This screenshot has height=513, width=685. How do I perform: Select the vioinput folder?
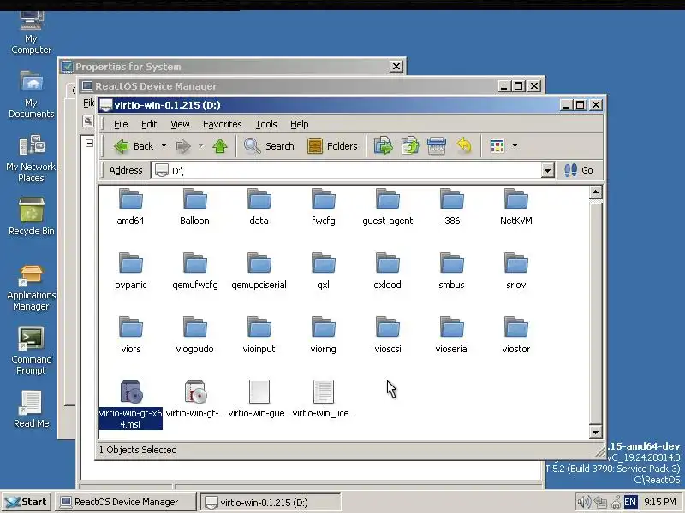click(259, 334)
